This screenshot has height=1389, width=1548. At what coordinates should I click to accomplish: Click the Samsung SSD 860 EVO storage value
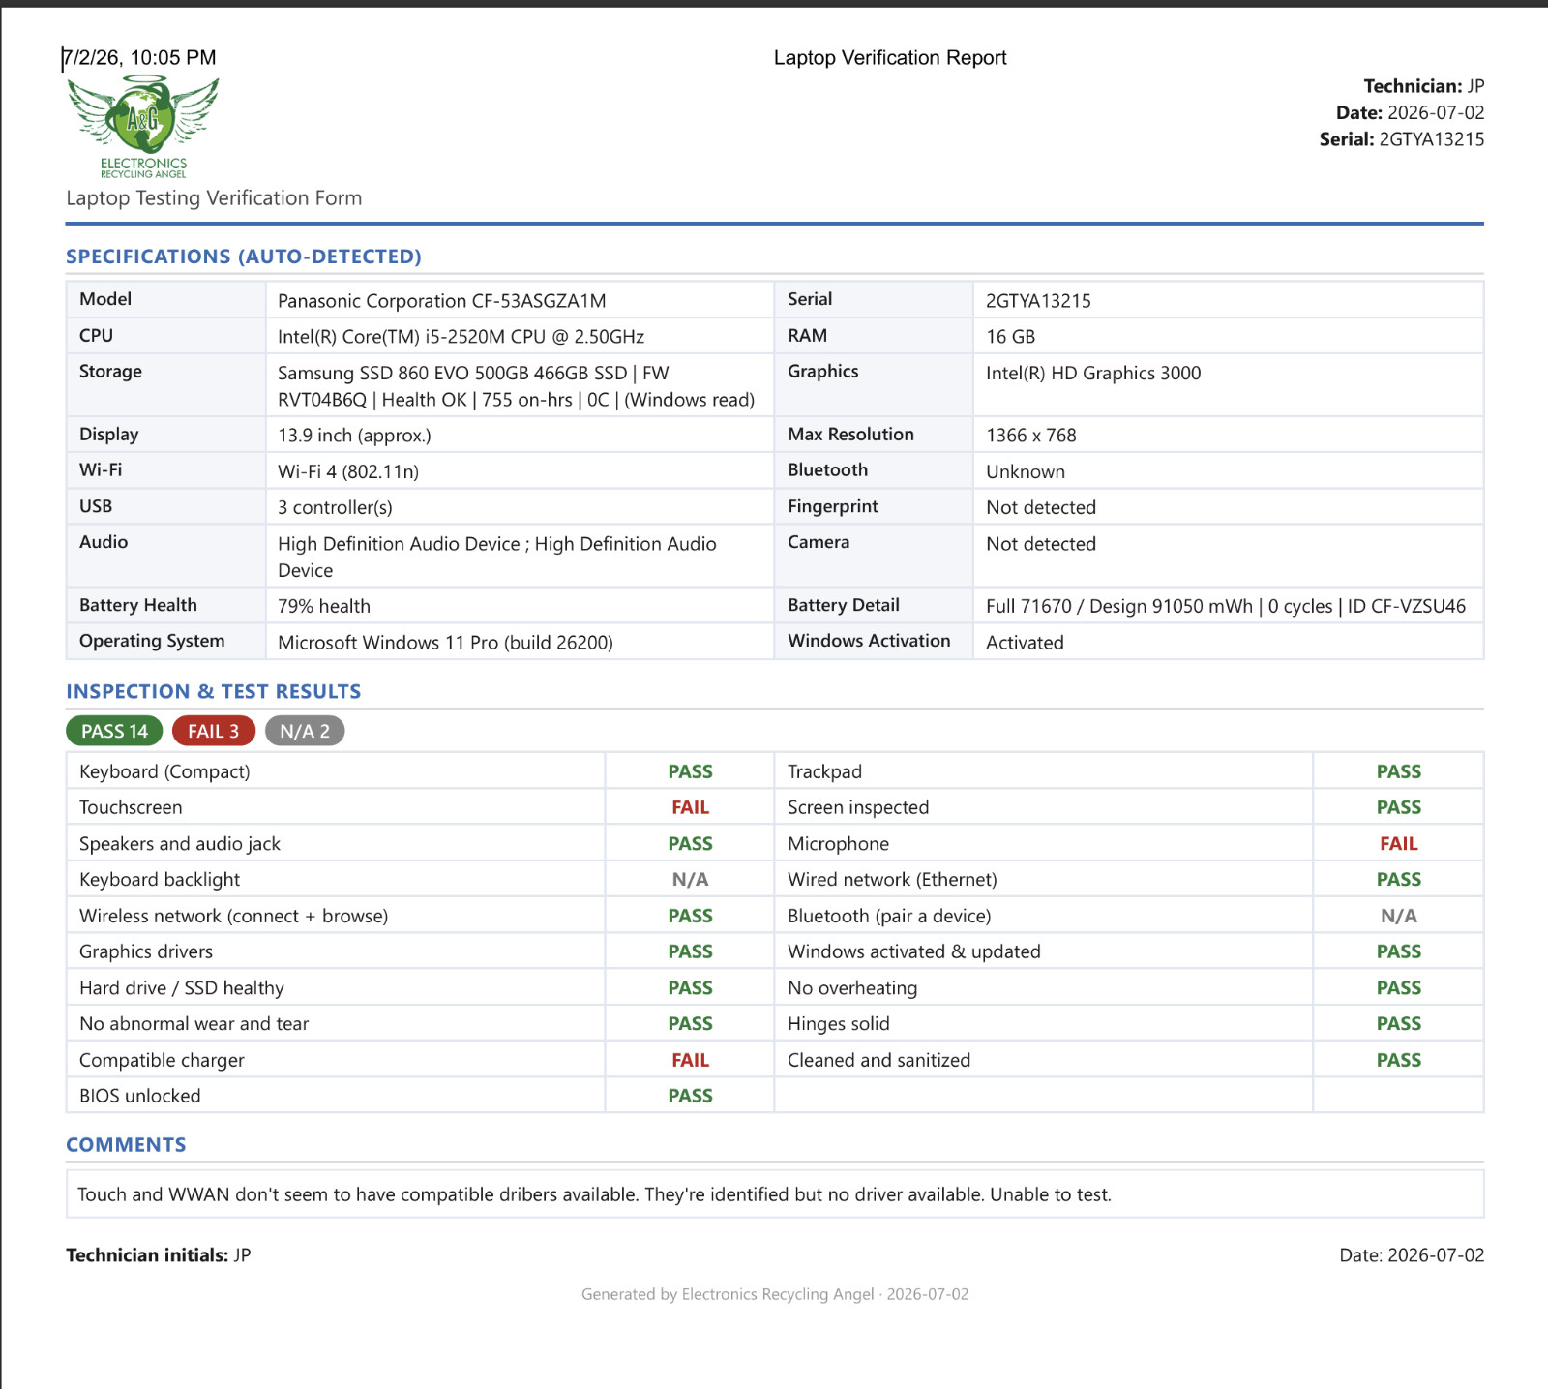pos(516,386)
